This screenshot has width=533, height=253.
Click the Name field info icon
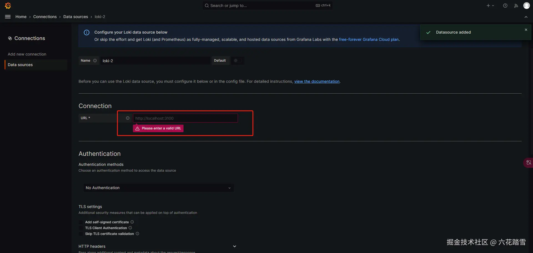(x=95, y=61)
